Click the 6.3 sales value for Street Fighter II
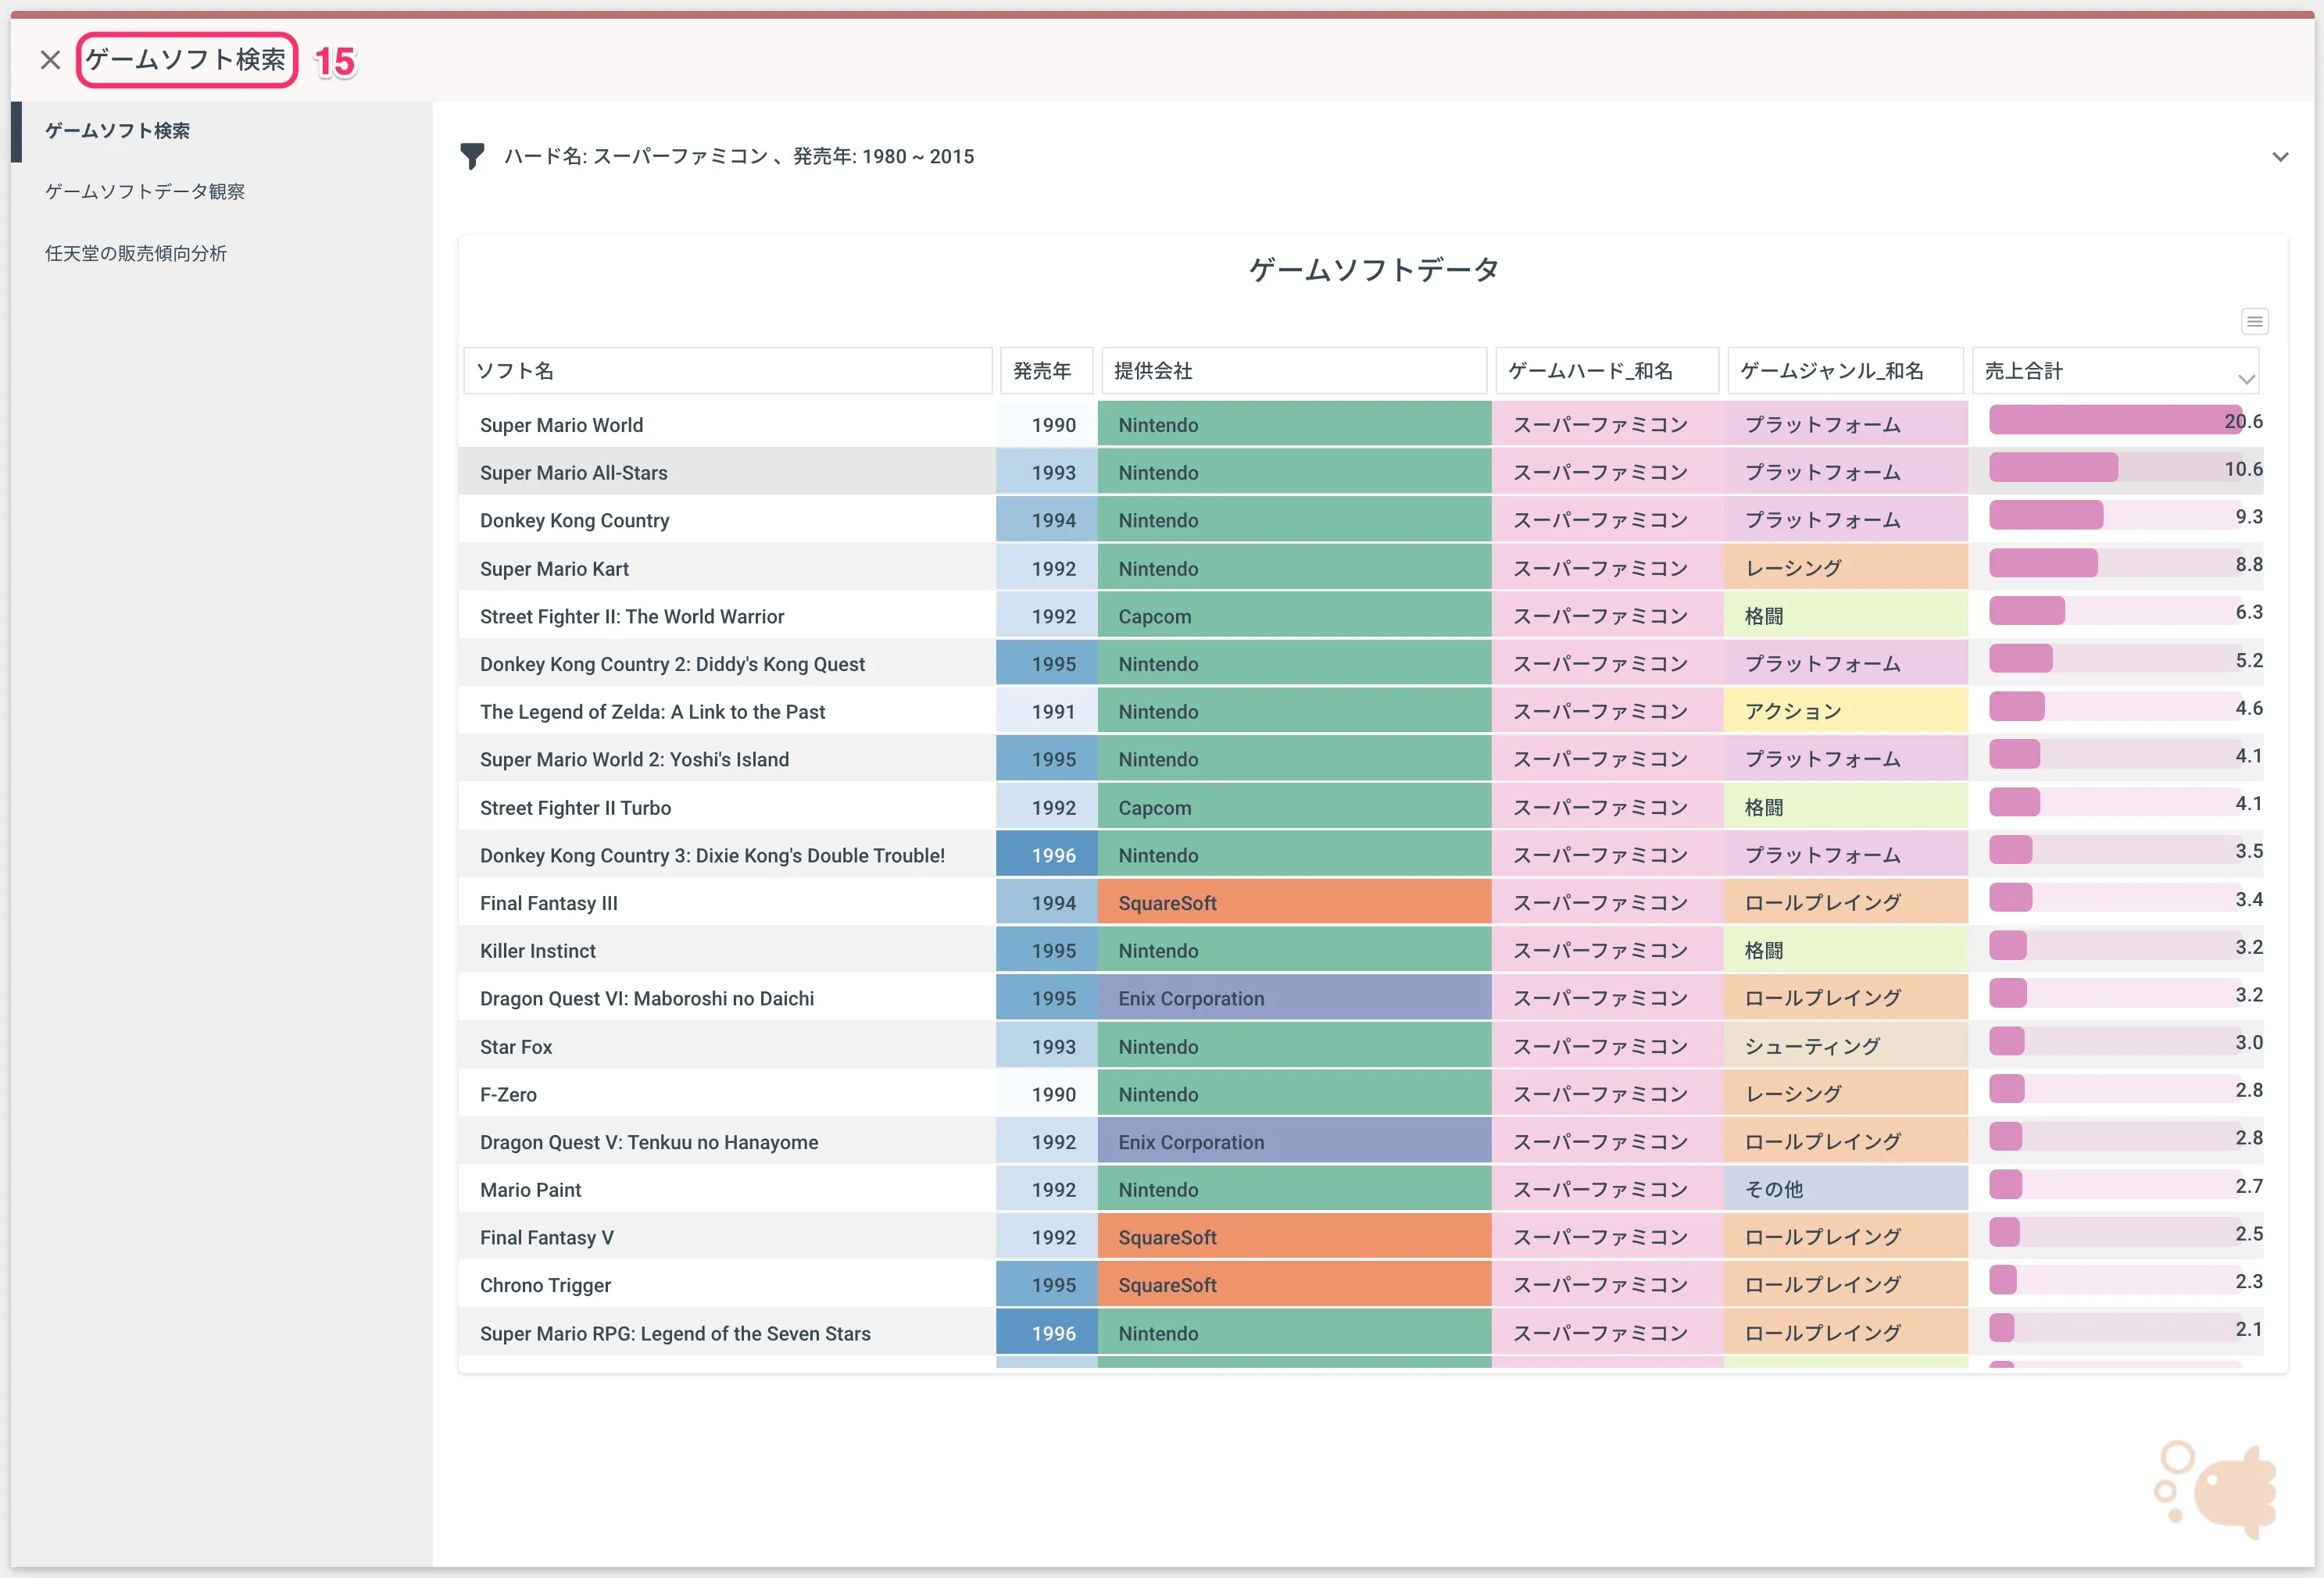The image size is (2324, 1578). [x=2249, y=612]
